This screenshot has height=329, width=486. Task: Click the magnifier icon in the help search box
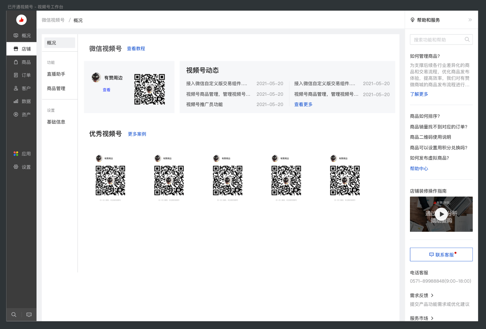pyautogui.click(x=467, y=40)
